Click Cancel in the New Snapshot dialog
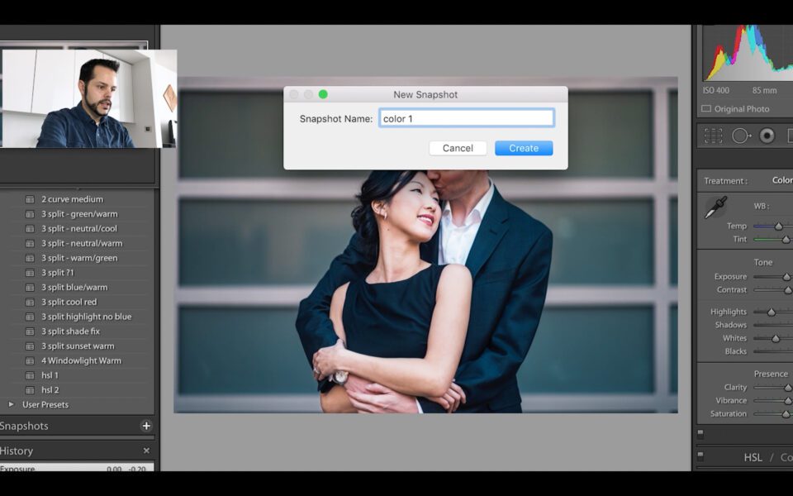 (458, 148)
